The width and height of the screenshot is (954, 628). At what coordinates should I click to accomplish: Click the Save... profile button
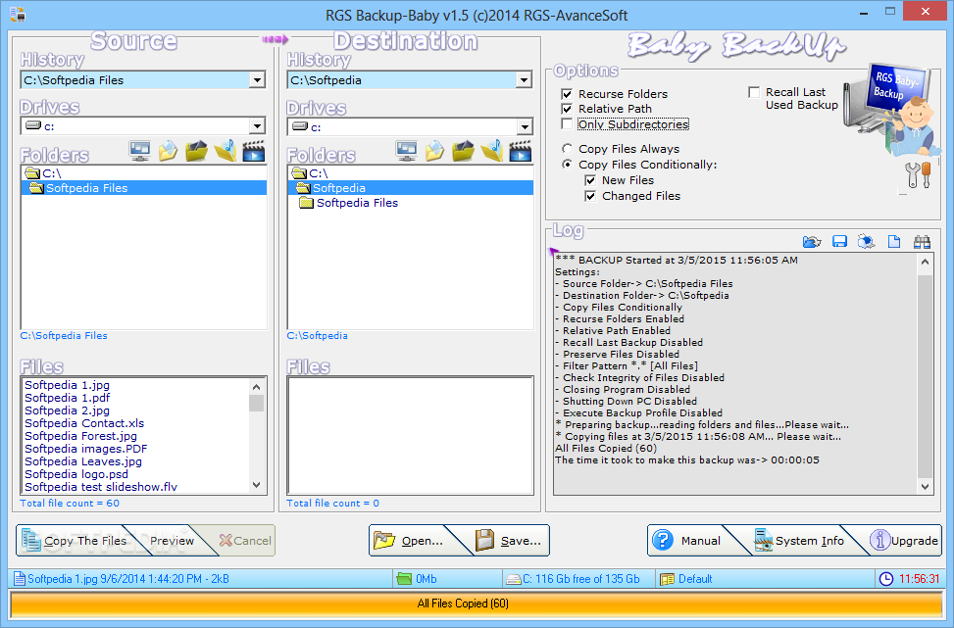(511, 541)
